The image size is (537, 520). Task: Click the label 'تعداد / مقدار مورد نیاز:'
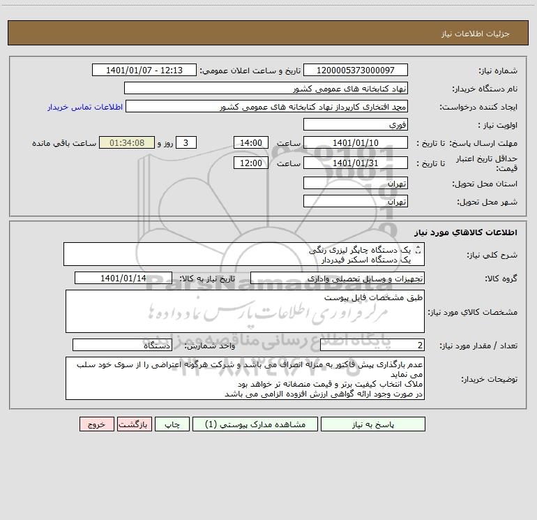point(478,346)
